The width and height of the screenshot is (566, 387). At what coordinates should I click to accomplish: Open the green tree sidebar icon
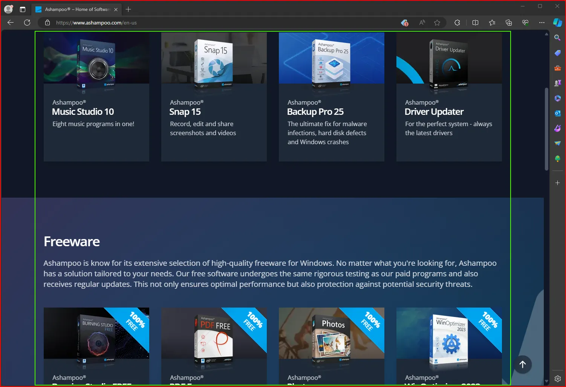pyautogui.click(x=558, y=158)
